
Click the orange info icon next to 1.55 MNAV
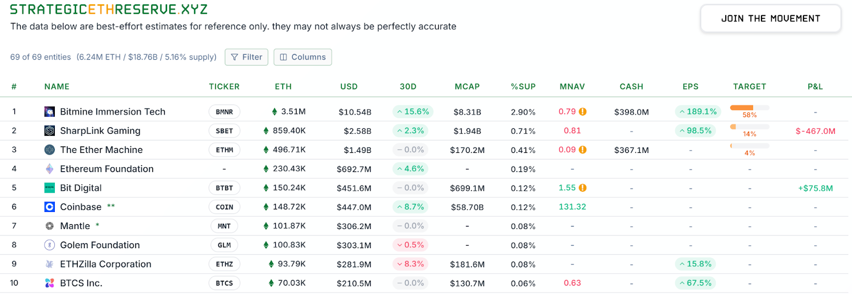pos(583,188)
